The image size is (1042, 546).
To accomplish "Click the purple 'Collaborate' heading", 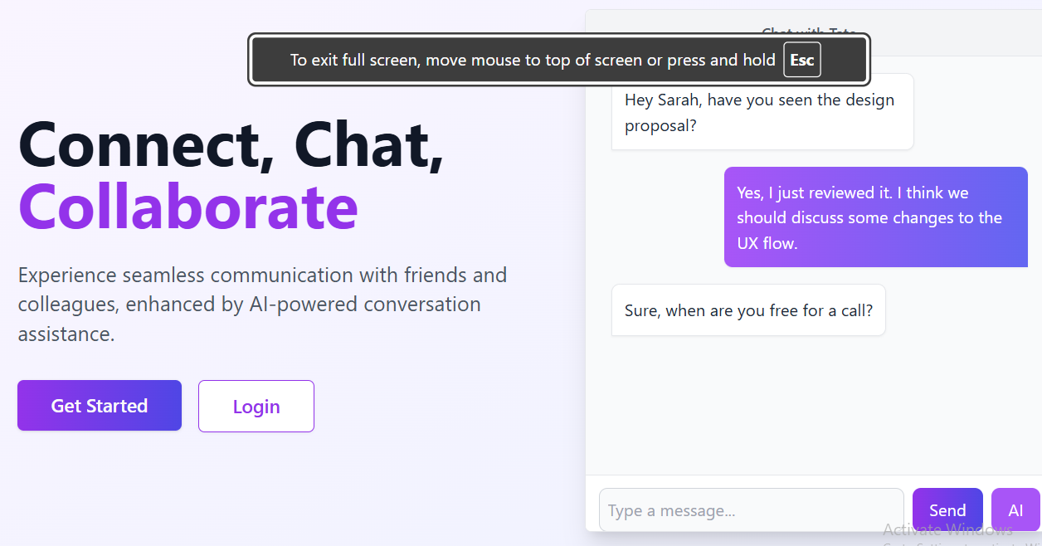I will coord(188,206).
